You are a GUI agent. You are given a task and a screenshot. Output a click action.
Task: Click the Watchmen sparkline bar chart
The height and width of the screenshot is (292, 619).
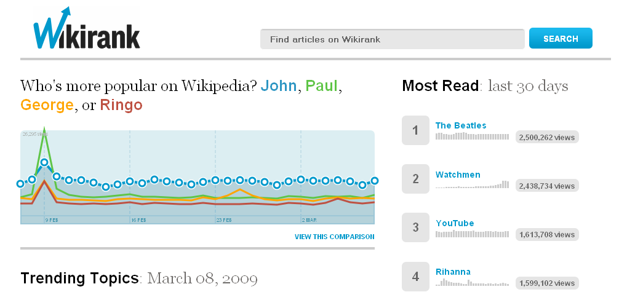pyautogui.click(x=473, y=184)
